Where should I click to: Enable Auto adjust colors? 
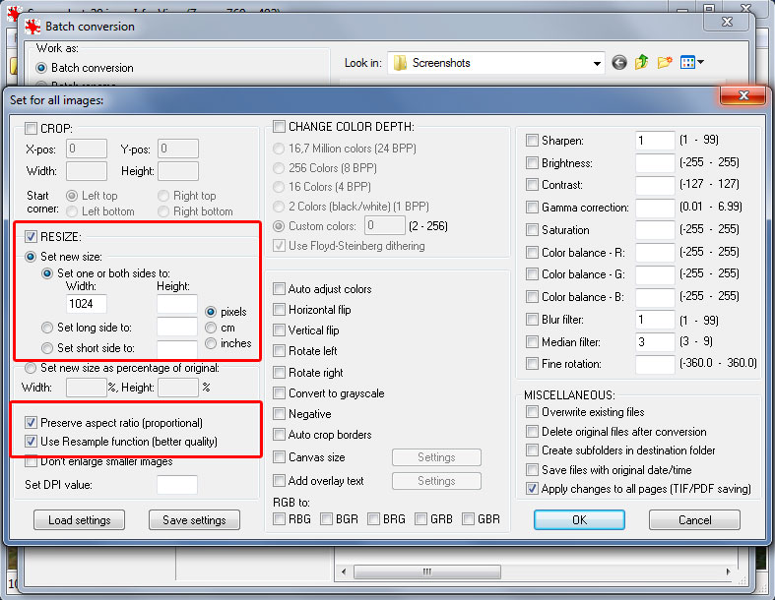(x=280, y=289)
